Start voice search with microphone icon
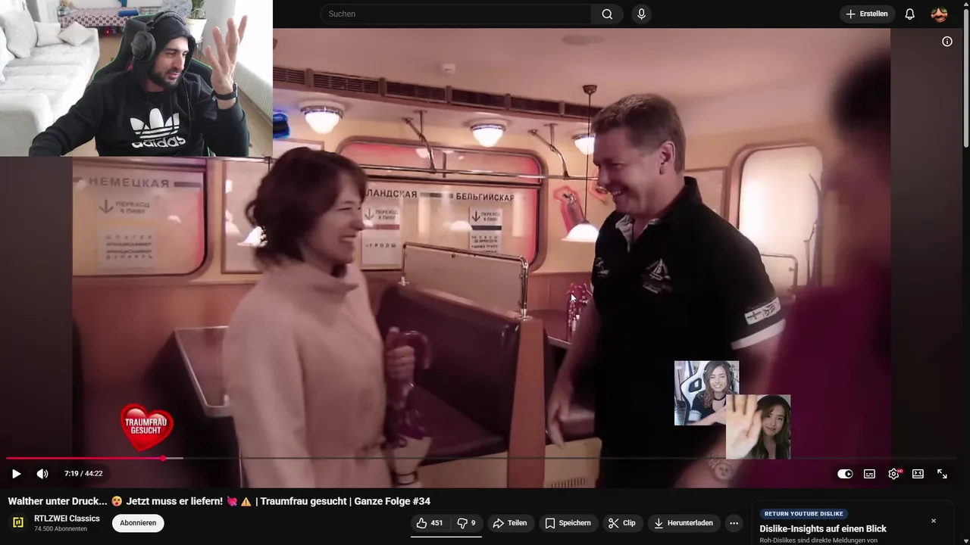This screenshot has height=545, width=970. pos(641,14)
